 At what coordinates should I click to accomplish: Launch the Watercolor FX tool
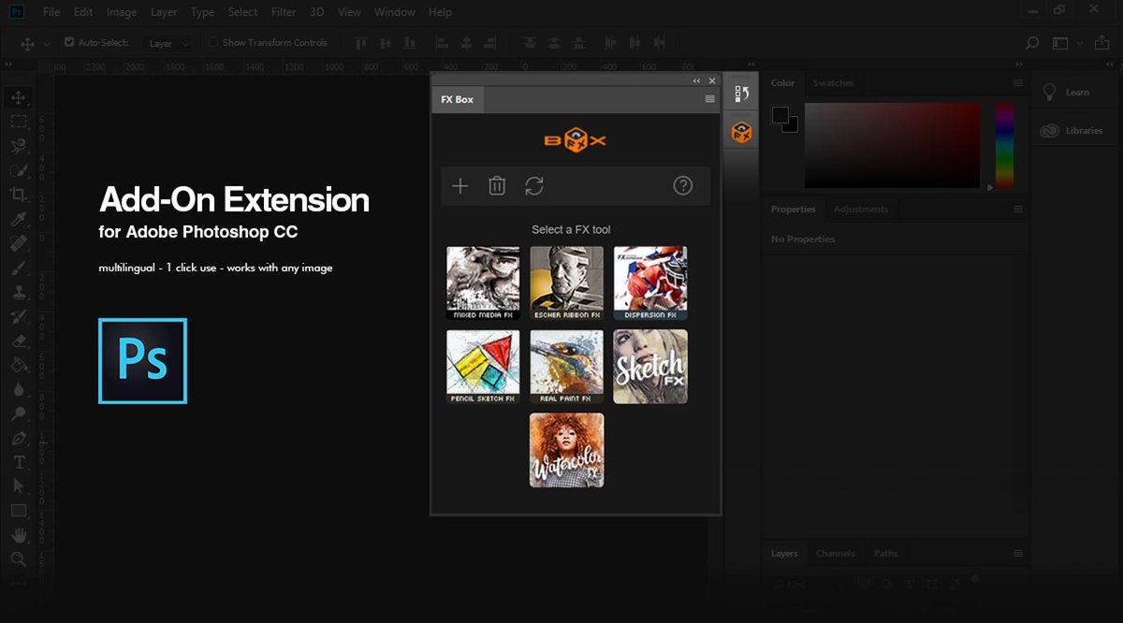pyautogui.click(x=567, y=450)
